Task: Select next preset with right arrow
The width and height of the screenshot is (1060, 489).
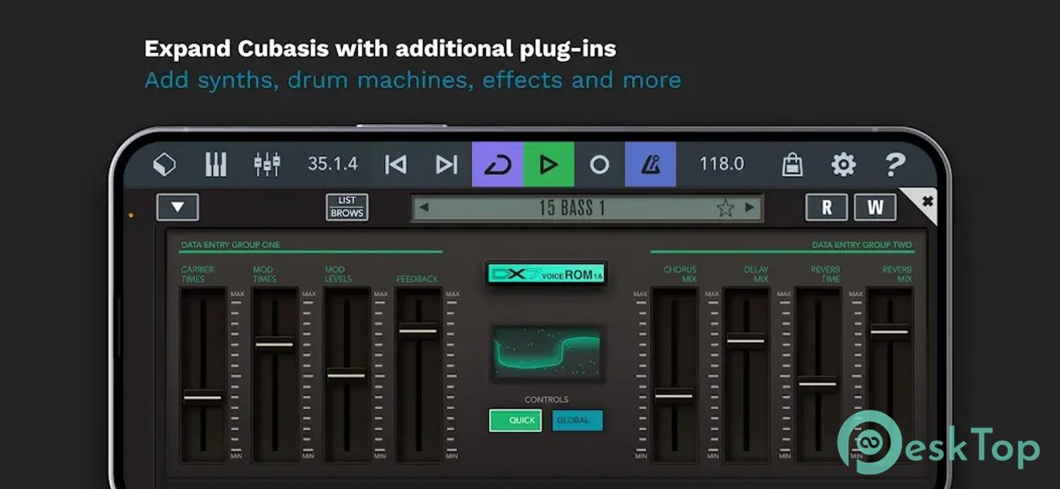Action: tap(750, 208)
